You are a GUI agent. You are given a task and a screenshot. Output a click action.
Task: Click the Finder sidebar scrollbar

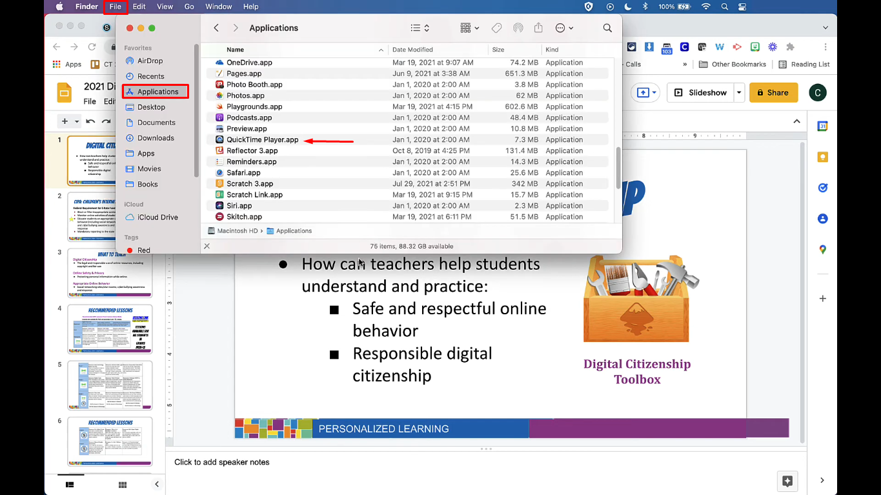196,110
